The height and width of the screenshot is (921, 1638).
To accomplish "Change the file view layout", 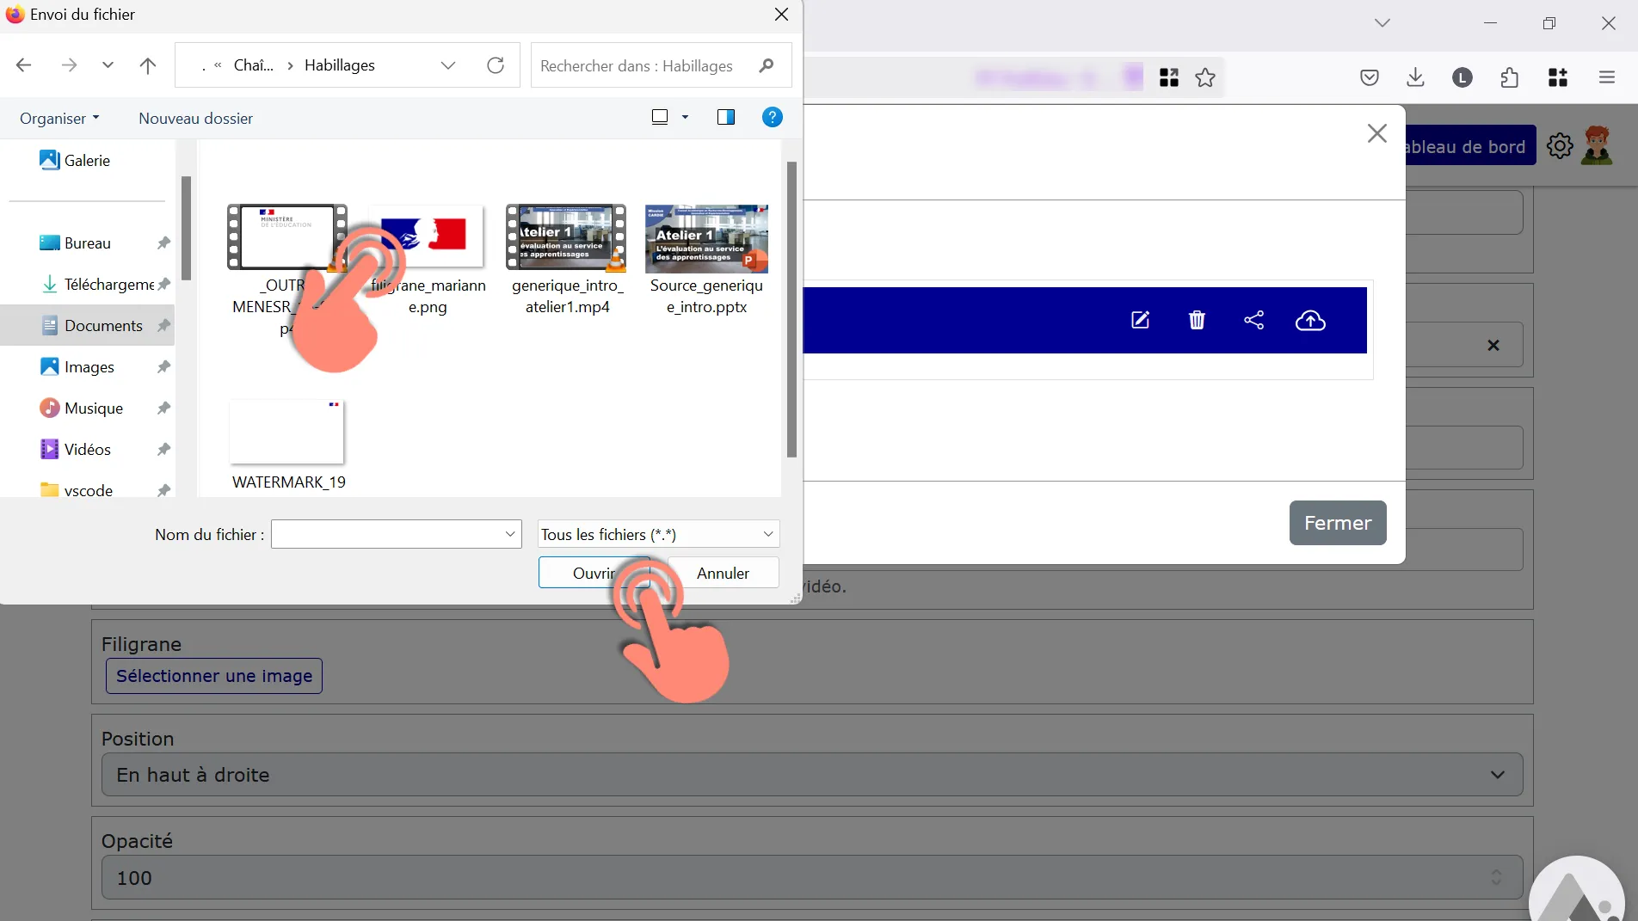I will [x=660, y=117].
